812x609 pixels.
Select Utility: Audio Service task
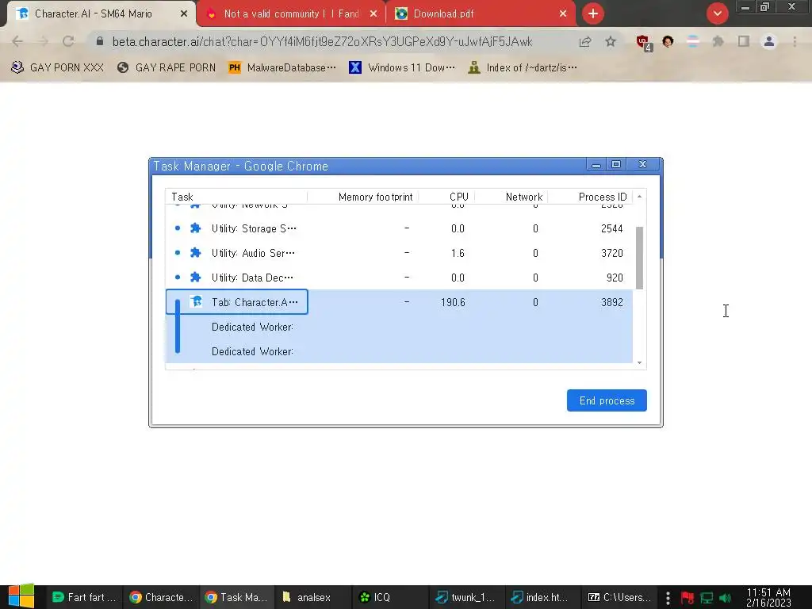(399, 253)
